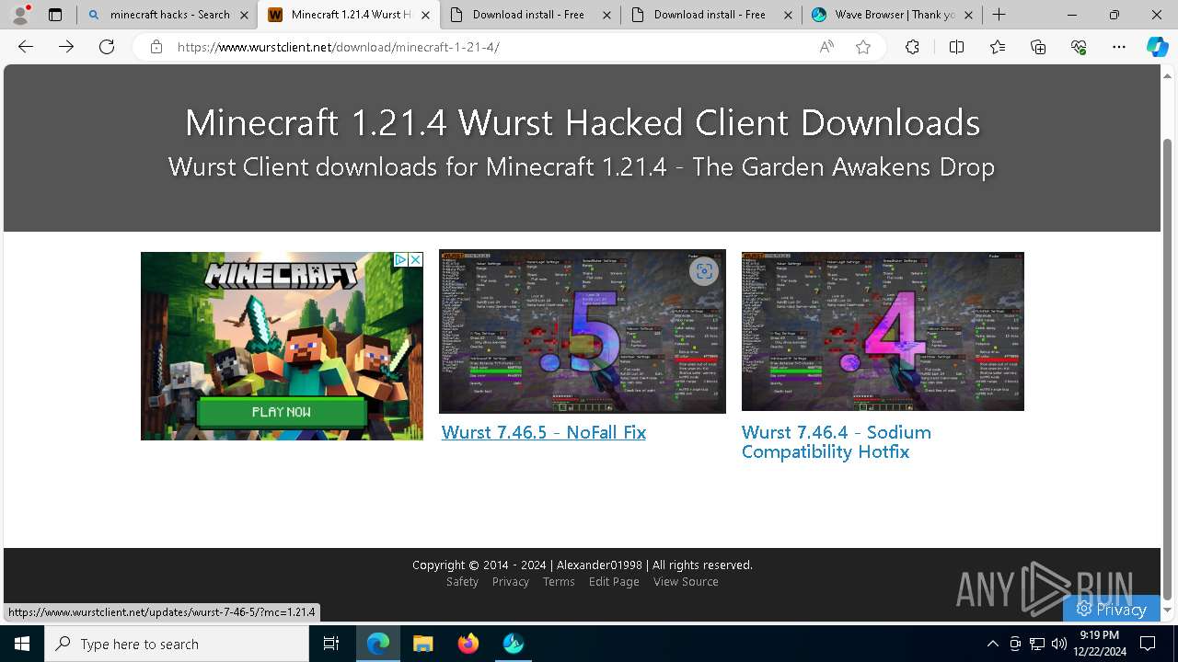The image size is (1178, 662).
Task: Switch to first Download install tab
Action: [530, 15]
